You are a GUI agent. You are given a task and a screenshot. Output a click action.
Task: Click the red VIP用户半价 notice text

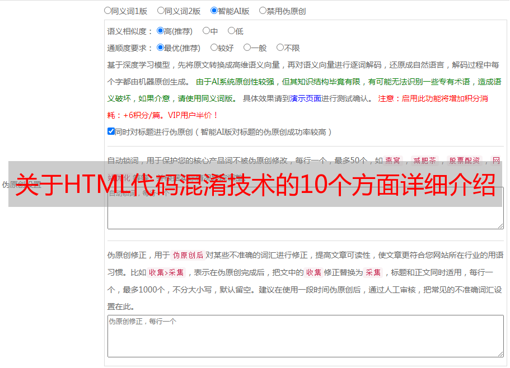pos(193,115)
